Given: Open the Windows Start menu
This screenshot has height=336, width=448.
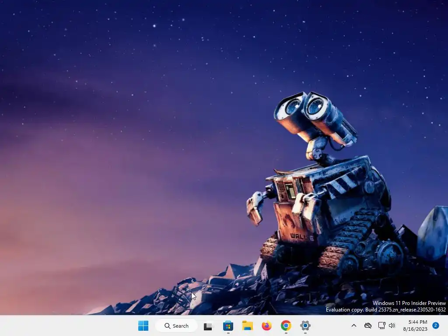Looking at the screenshot, I should [143, 325].
